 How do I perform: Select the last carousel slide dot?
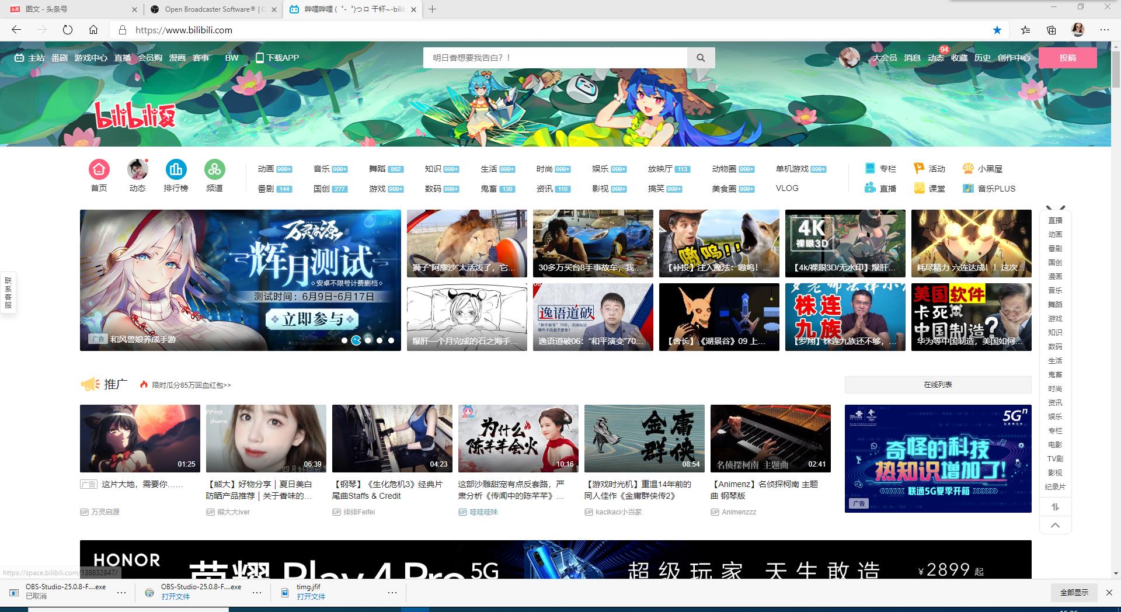[391, 340]
